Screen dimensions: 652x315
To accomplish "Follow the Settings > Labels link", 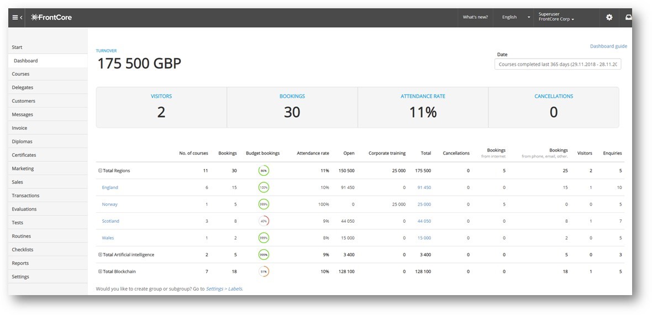I will [224, 288].
